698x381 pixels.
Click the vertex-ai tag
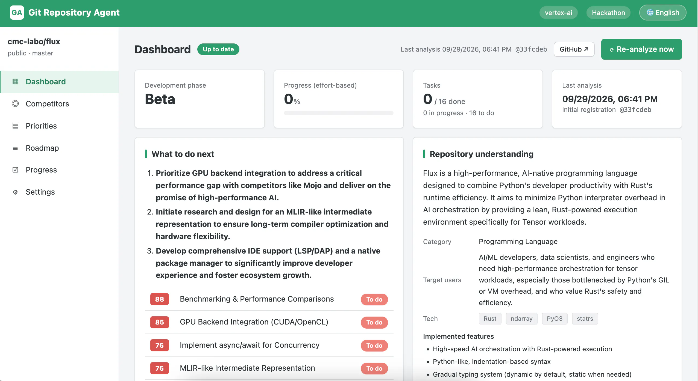coord(558,13)
